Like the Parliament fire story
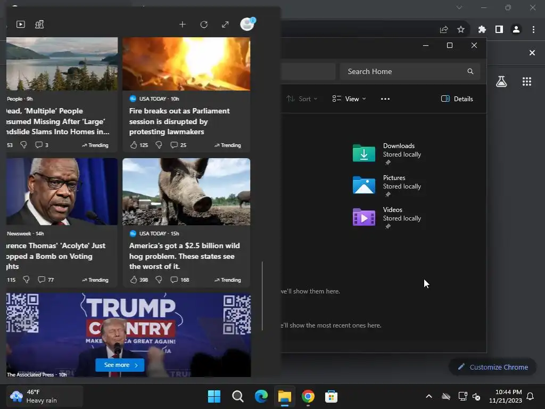Viewport: 545px width, 409px height. (x=134, y=145)
